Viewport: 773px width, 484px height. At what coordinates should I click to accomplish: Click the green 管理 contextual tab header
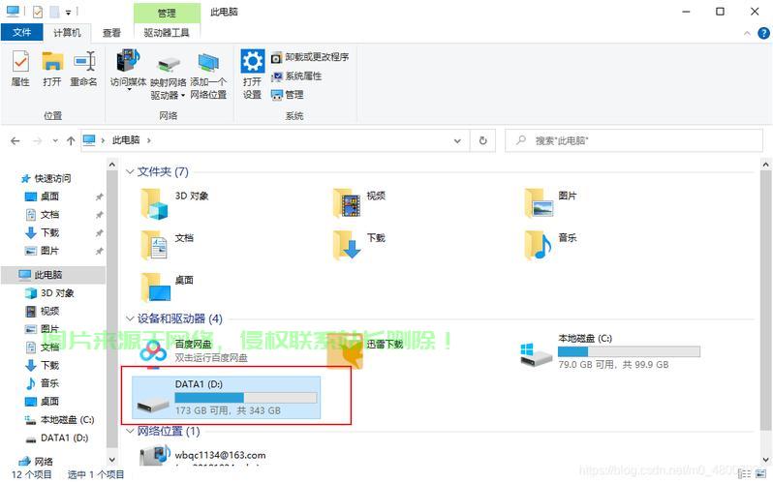[x=167, y=13]
